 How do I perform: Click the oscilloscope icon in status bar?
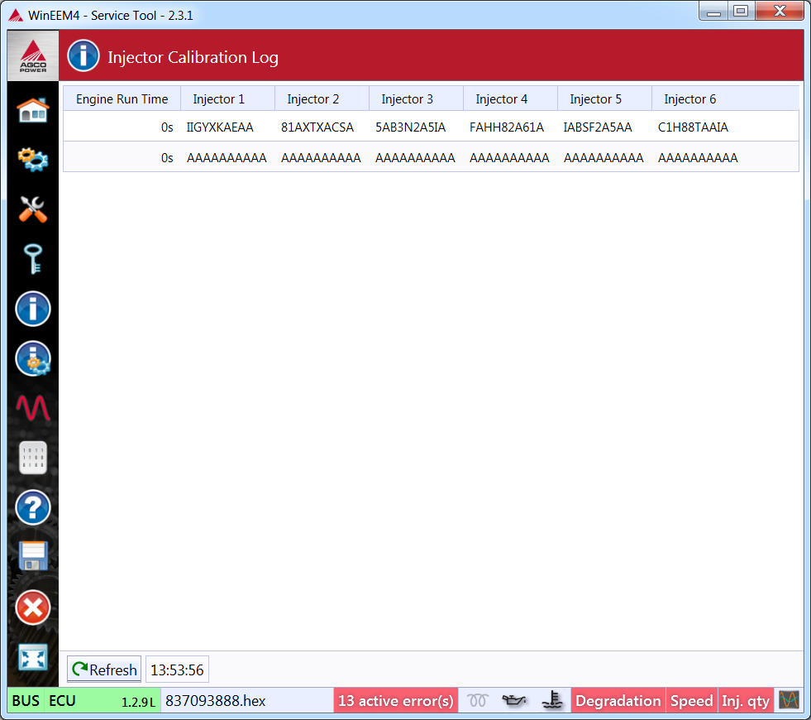789,700
